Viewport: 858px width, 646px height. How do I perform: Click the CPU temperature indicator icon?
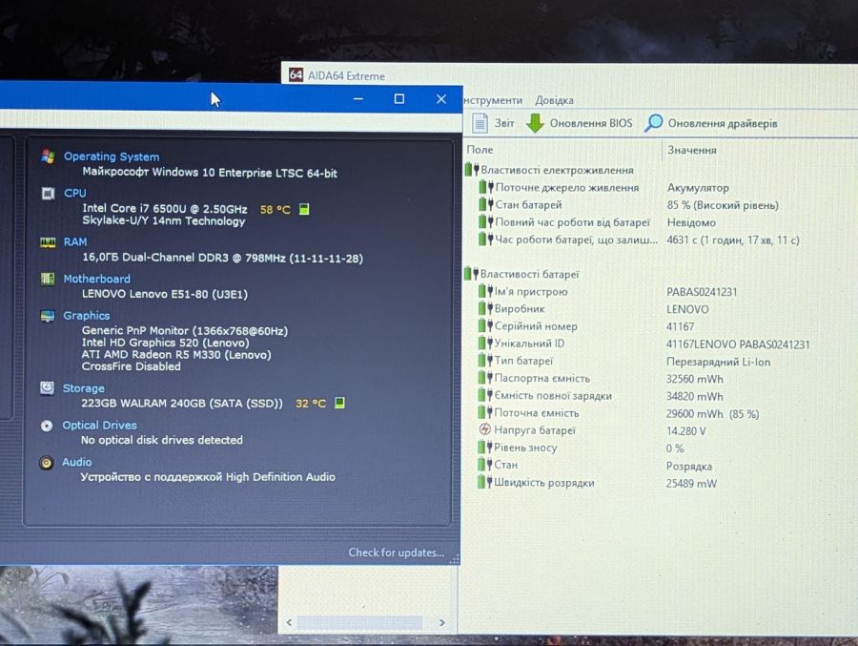[x=304, y=209]
